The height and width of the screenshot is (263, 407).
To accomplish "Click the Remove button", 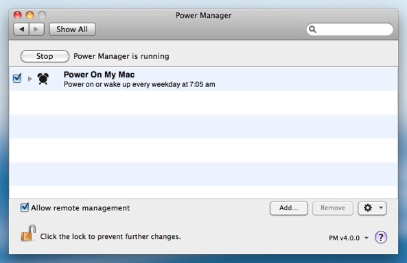I will [333, 208].
